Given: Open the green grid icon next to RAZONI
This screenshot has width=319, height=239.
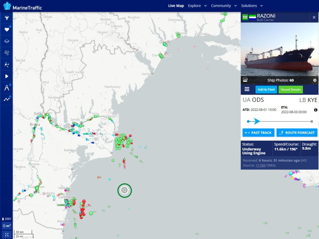Looking at the screenshot, I should coord(245,17).
